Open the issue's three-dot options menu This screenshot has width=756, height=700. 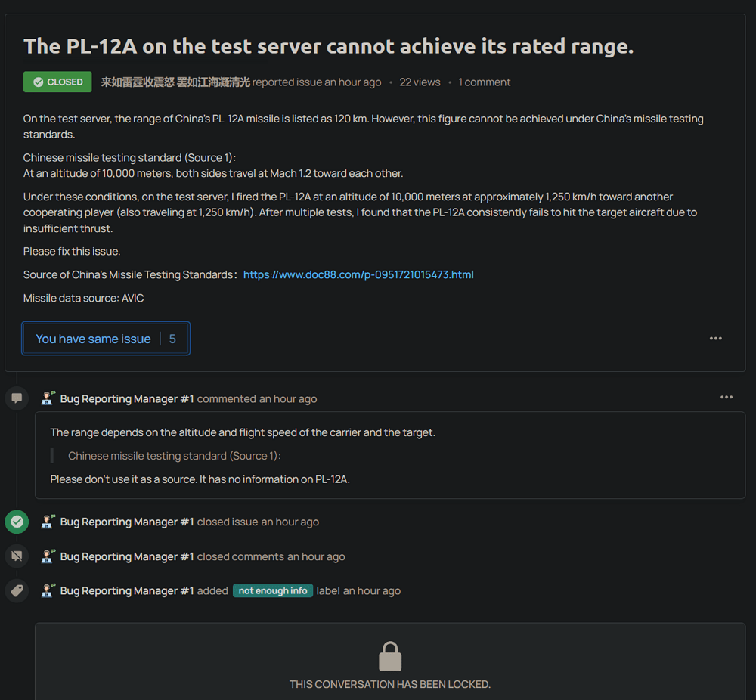715,339
